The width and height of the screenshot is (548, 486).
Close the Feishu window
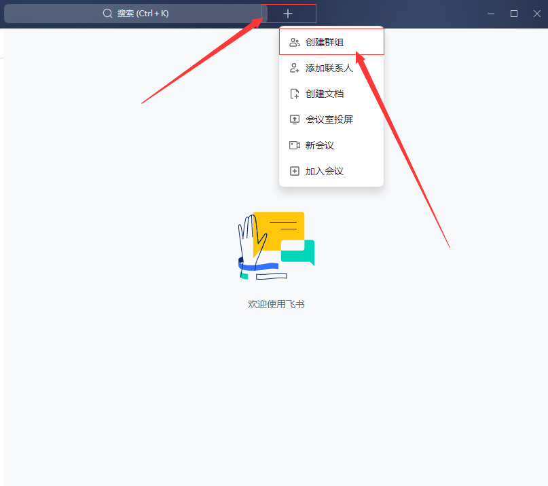pyautogui.click(x=537, y=14)
